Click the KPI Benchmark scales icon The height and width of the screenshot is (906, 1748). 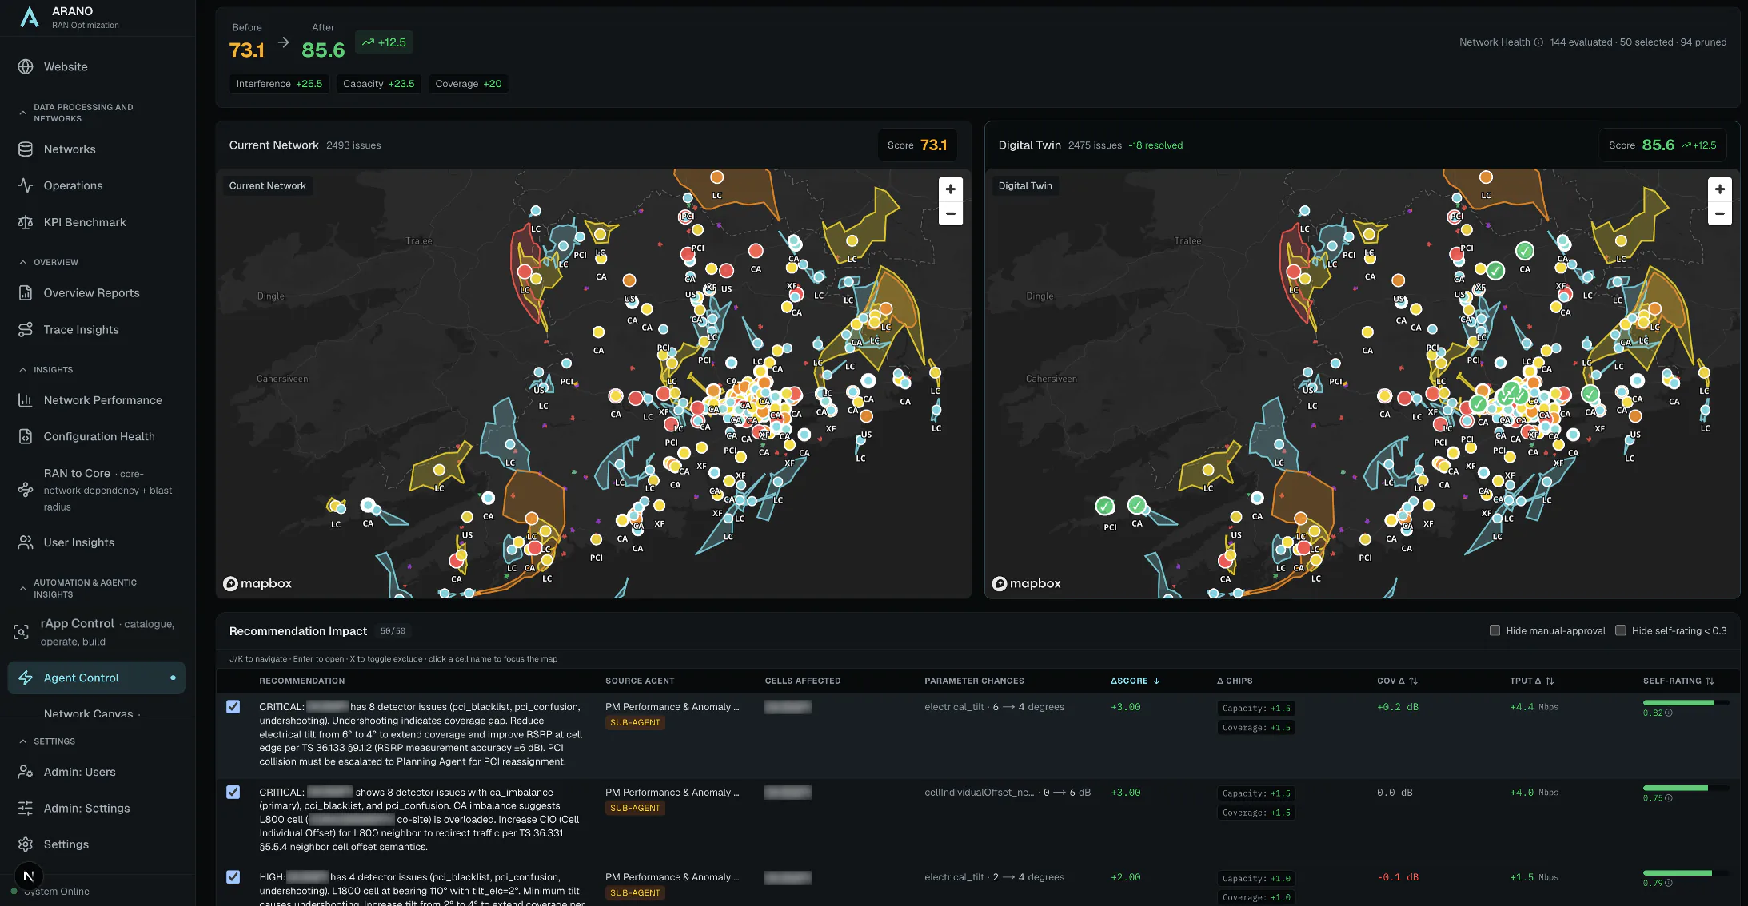(26, 222)
